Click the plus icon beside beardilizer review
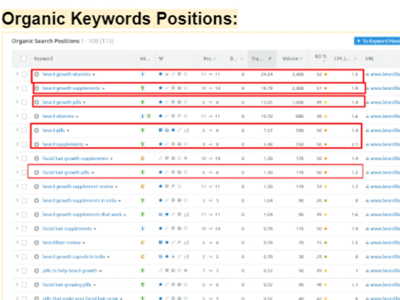The width and height of the screenshot is (400, 300). click(36, 243)
